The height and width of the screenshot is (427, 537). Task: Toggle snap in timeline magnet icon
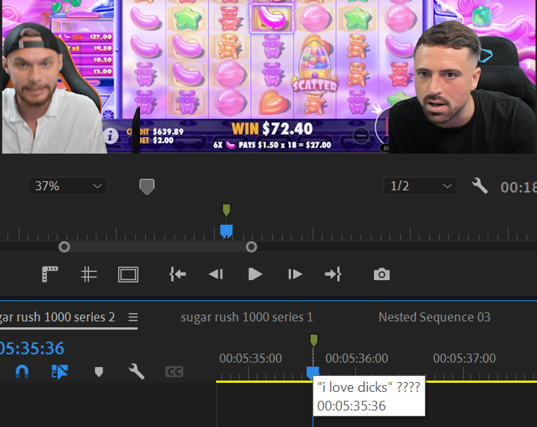pos(22,372)
